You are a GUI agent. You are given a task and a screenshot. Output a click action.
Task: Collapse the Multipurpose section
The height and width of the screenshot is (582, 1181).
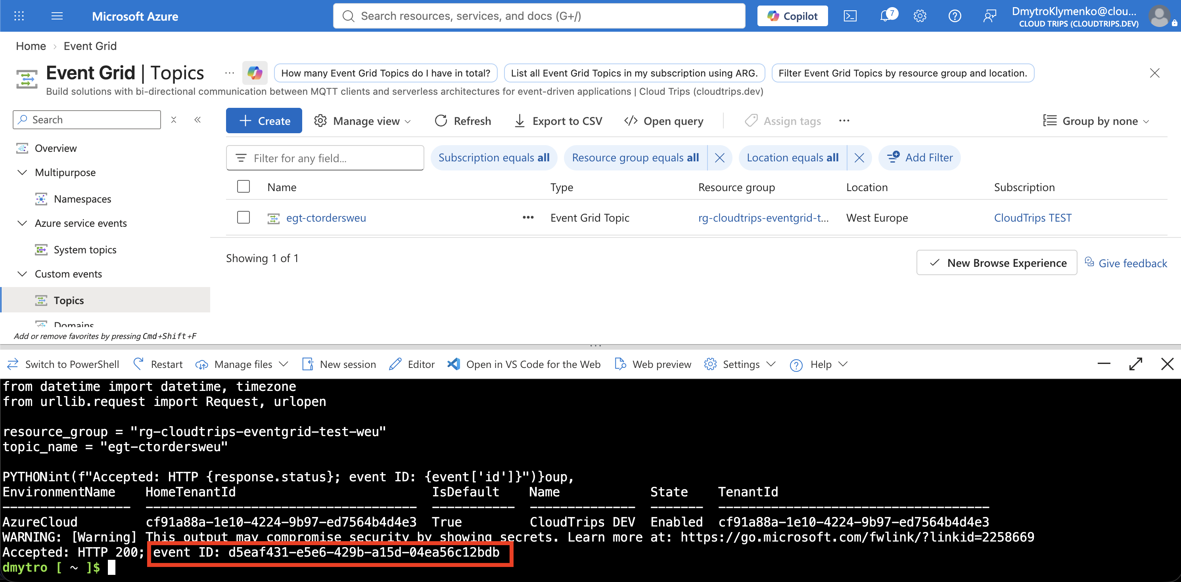tap(22, 172)
